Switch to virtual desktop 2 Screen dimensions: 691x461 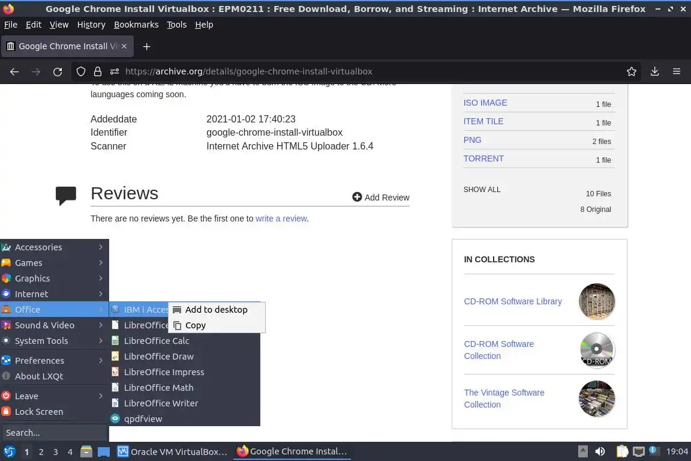click(x=41, y=452)
